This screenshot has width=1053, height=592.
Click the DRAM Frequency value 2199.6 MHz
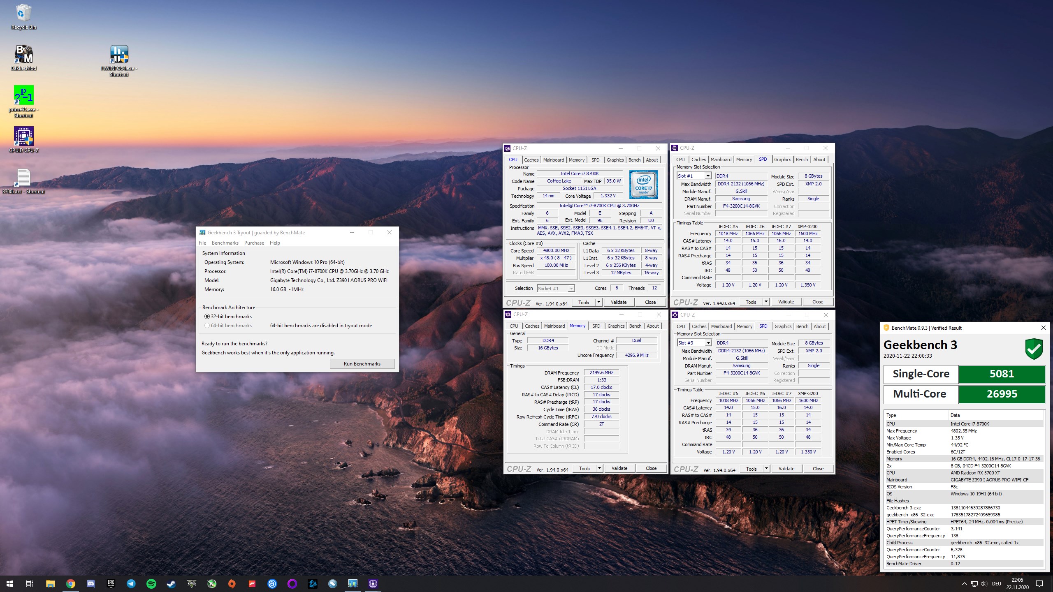point(601,372)
